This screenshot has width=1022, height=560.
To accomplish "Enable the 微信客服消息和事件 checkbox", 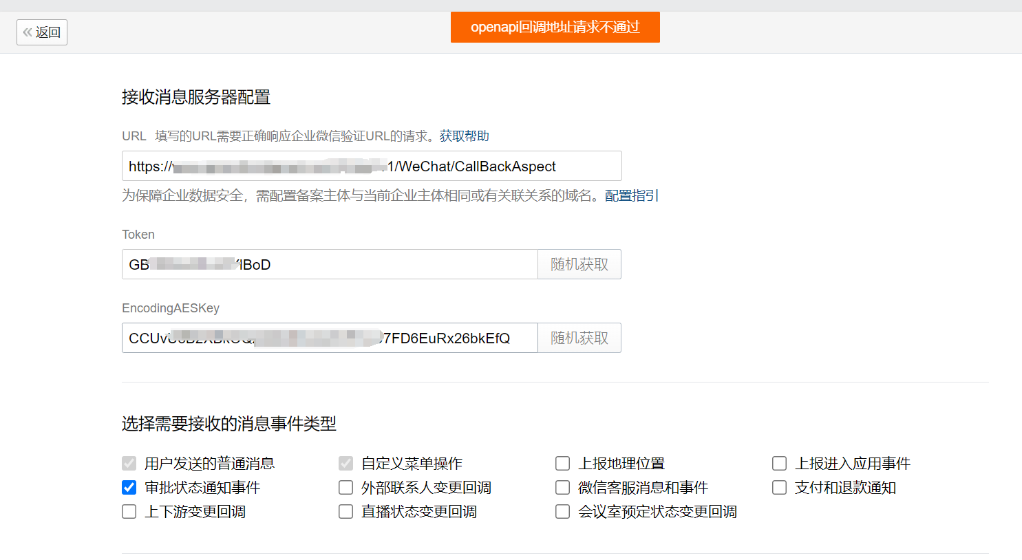I will tap(563, 488).
